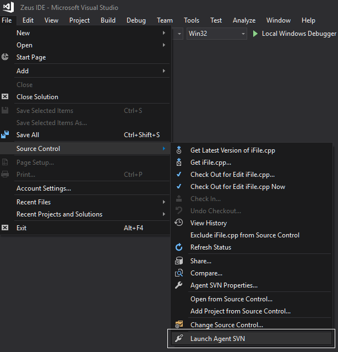Select View History entry
Viewport: 338px width, 352px height.
point(252,223)
